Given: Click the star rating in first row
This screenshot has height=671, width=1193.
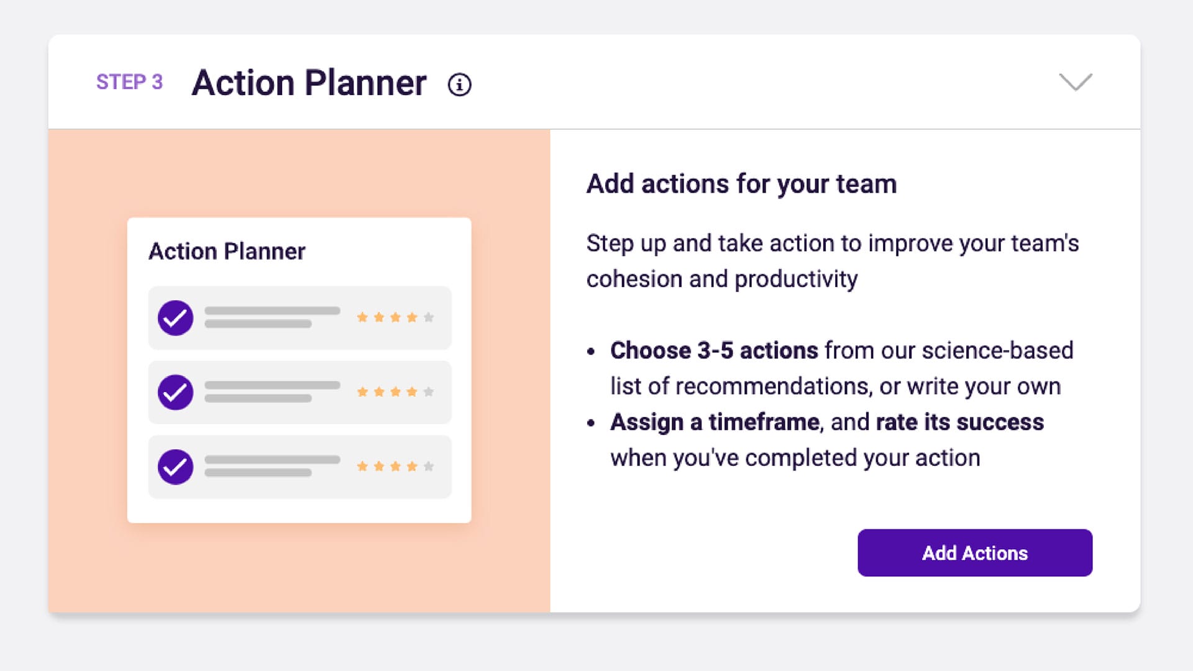Looking at the screenshot, I should (395, 317).
